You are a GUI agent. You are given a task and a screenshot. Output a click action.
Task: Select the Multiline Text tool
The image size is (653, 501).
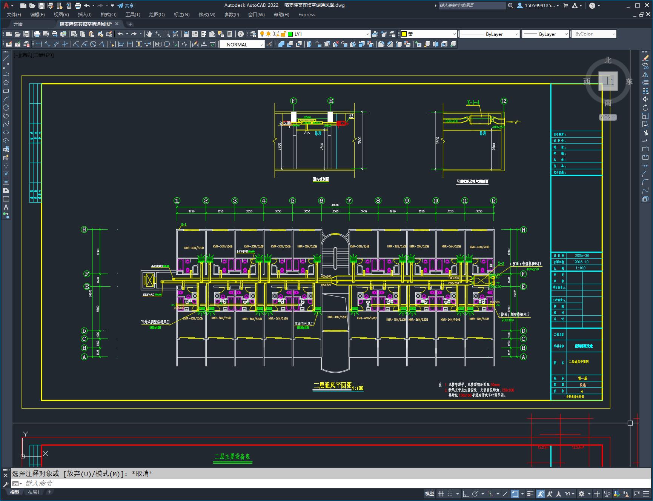coord(6,207)
